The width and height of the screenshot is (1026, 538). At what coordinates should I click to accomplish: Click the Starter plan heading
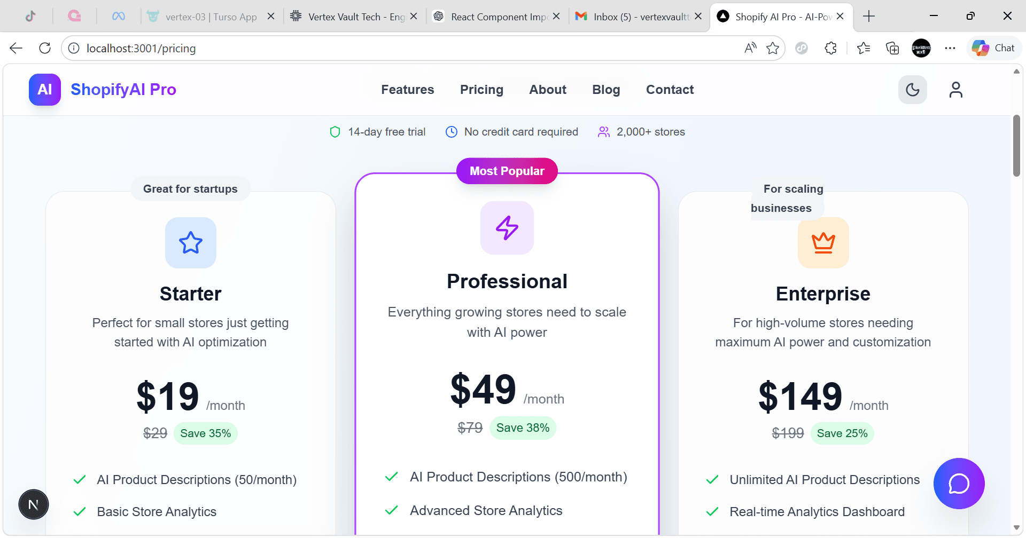pyautogui.click(x=190, y=294)
